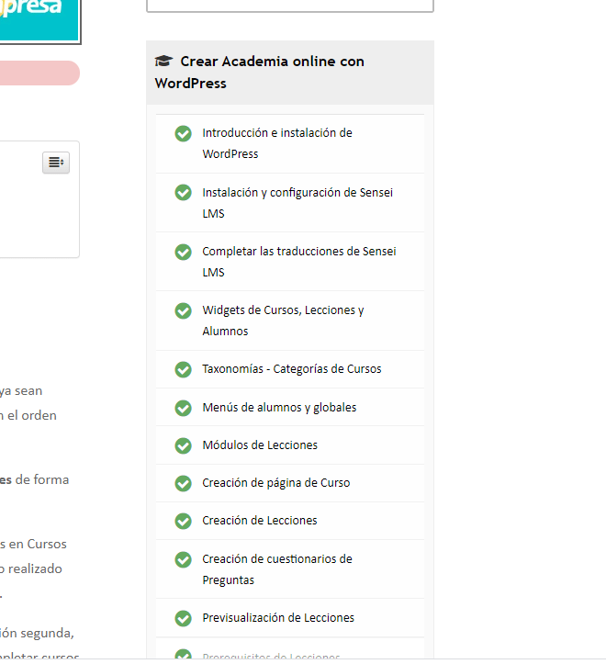Open Crear Academia online con WordPress course heading

pos(259,72)
